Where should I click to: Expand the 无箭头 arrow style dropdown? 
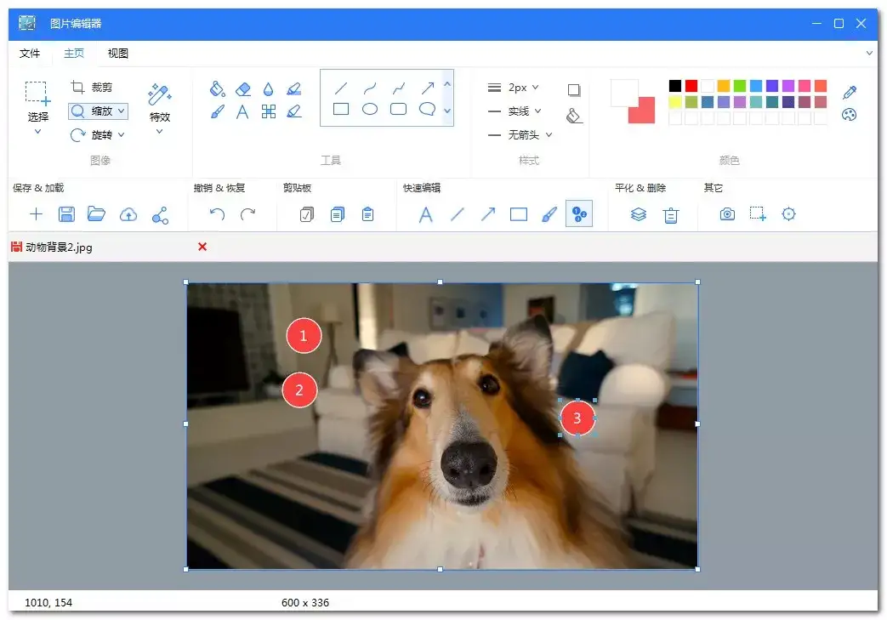(549, 135)
